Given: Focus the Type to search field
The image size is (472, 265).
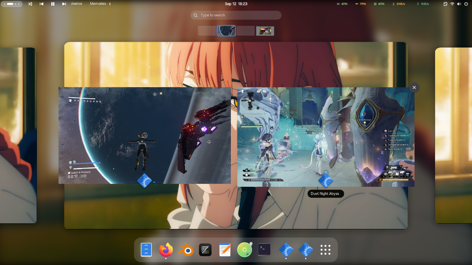Looking at the screenshot, I should click(236, 15).
